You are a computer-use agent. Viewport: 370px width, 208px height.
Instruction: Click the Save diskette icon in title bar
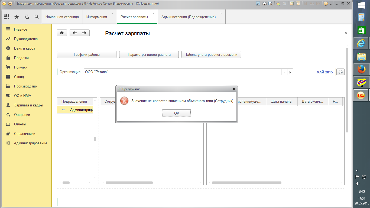pos(258,4)
